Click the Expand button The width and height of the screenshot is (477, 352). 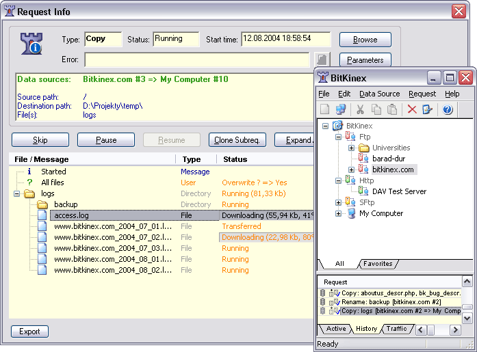pyautogui.click(x=294, y=139)
